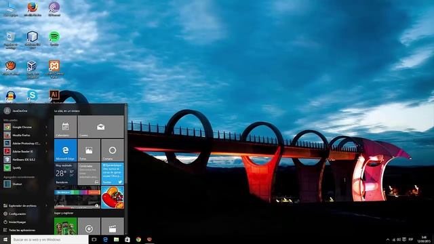The image size is (434, 244).
Task: Open the This PC desktop icon
Action: pos(11,9)
